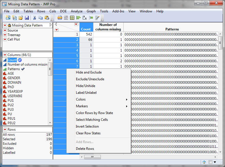Screen dimensions: 225x167
Task: Click the Distribution green bars icon
Action: 78,18
